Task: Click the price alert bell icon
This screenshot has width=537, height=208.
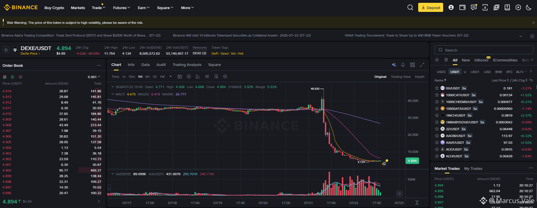Action: tap(403, 65)
